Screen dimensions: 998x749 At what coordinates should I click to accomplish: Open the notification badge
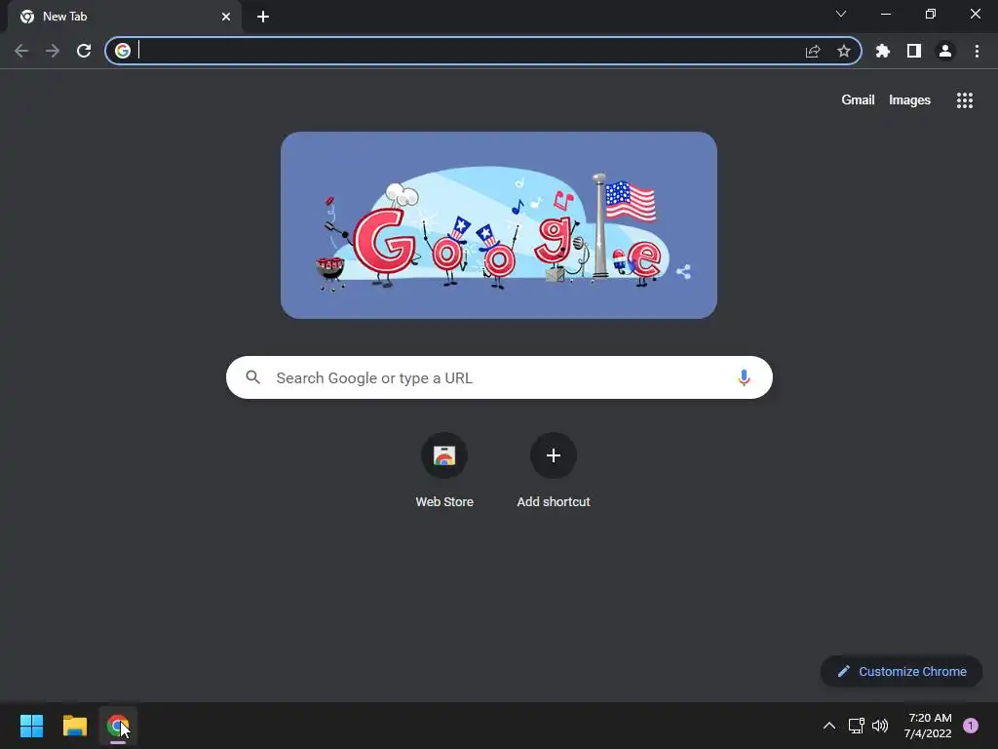[x=971, y=726]
